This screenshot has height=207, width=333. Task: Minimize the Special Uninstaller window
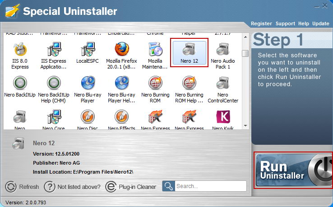[317, 6]
